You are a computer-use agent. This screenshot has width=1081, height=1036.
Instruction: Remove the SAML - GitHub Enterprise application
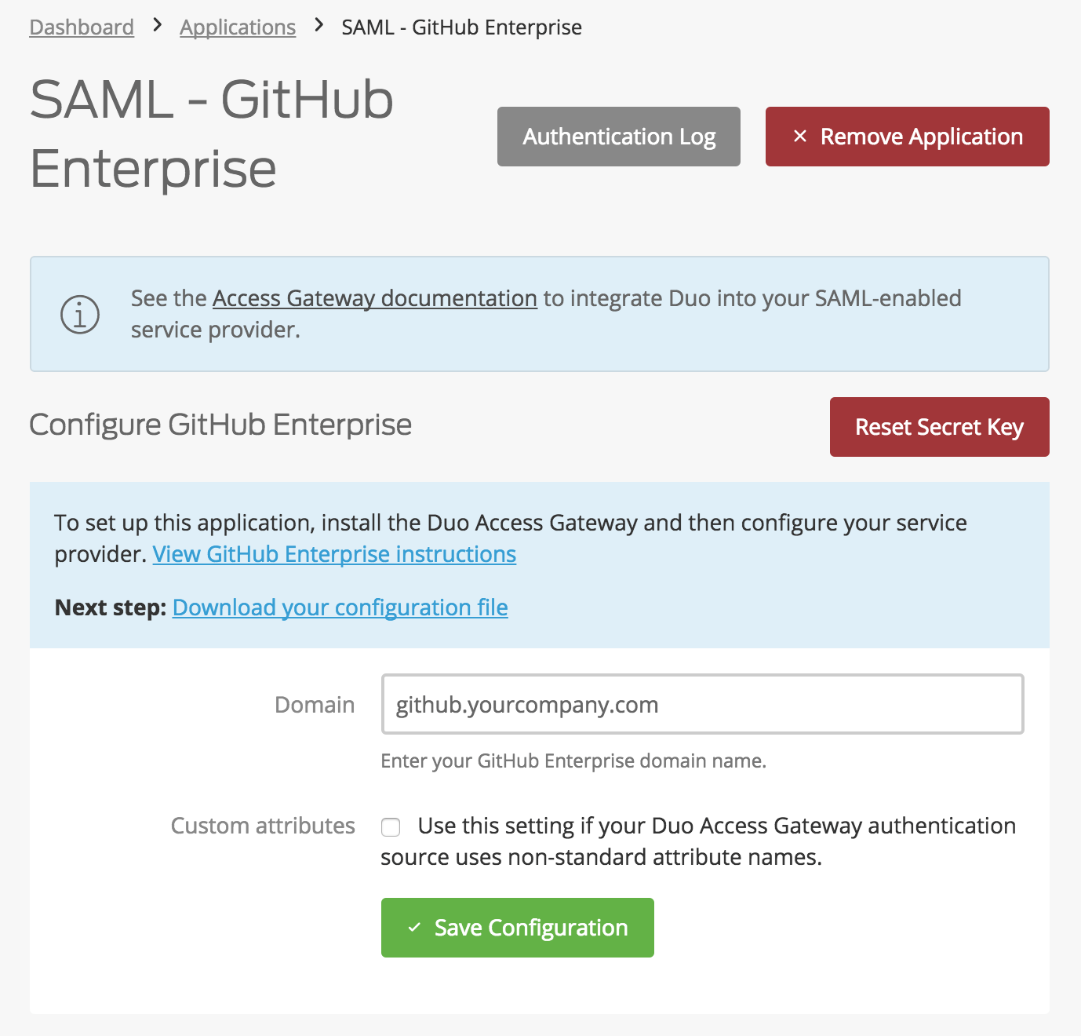coord(907,137)
